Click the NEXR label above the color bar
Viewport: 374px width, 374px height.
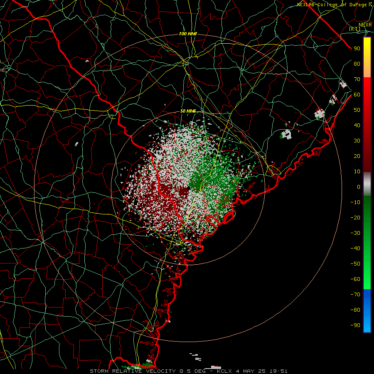(x=365, y=25)
